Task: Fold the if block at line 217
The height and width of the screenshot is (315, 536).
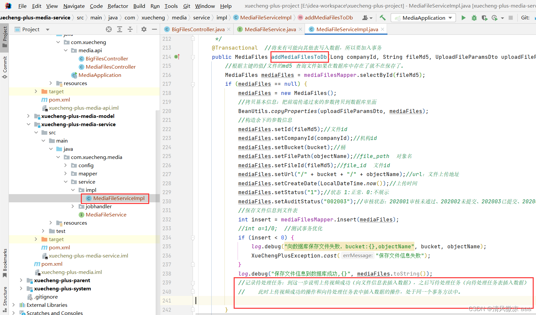Action: (x=193, y=84)
